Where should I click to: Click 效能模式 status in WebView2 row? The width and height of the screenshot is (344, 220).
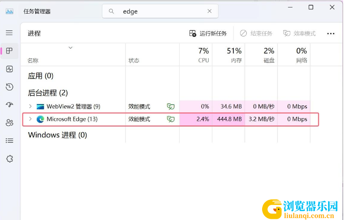point(139,107)
